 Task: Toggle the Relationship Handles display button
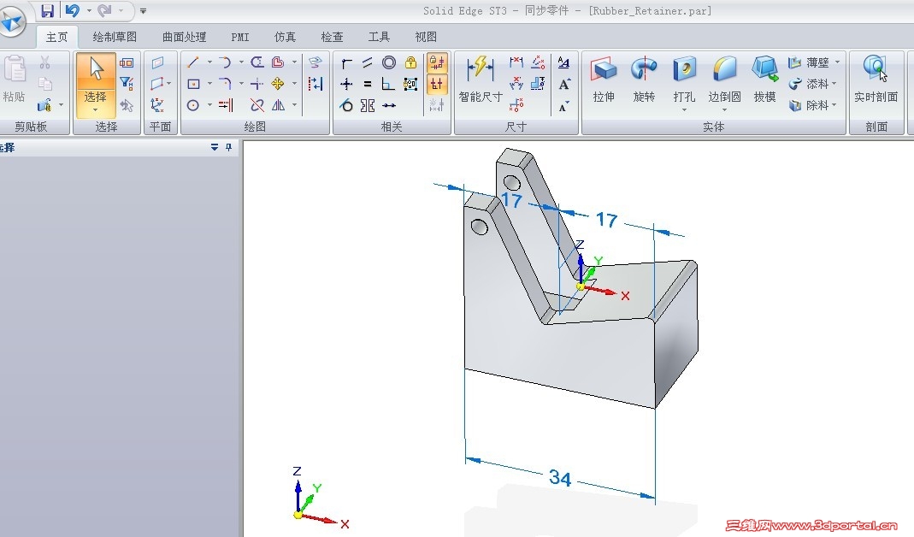pos(437,84)
